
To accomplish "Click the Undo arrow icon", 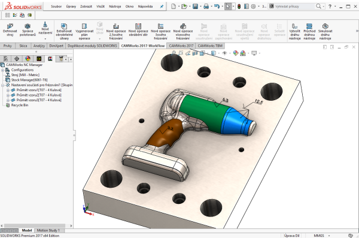I will click(217, 7).
